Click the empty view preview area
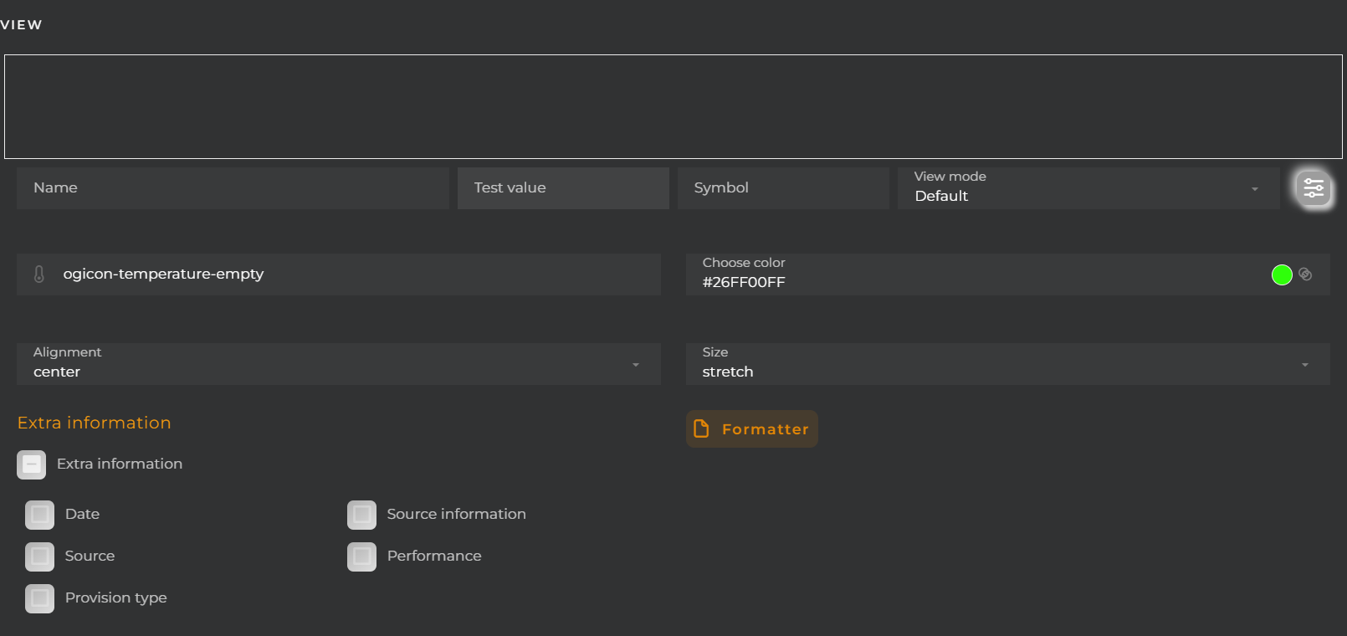Image resolution: width=1347 pixels, height=636 pixels. pos(673,106)
